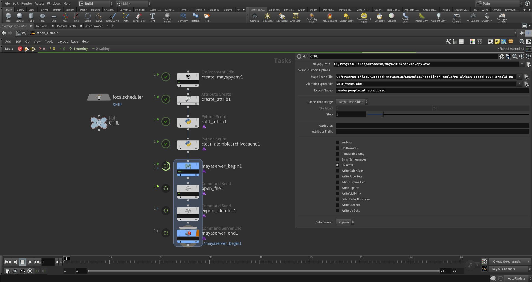Click the frame range slider bar
The width and height of the screenshot is (532, 282).
pyautogui.click(x=263, y=271)
